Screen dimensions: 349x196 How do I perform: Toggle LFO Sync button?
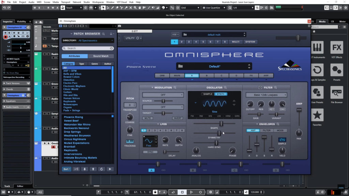(150, 152)
